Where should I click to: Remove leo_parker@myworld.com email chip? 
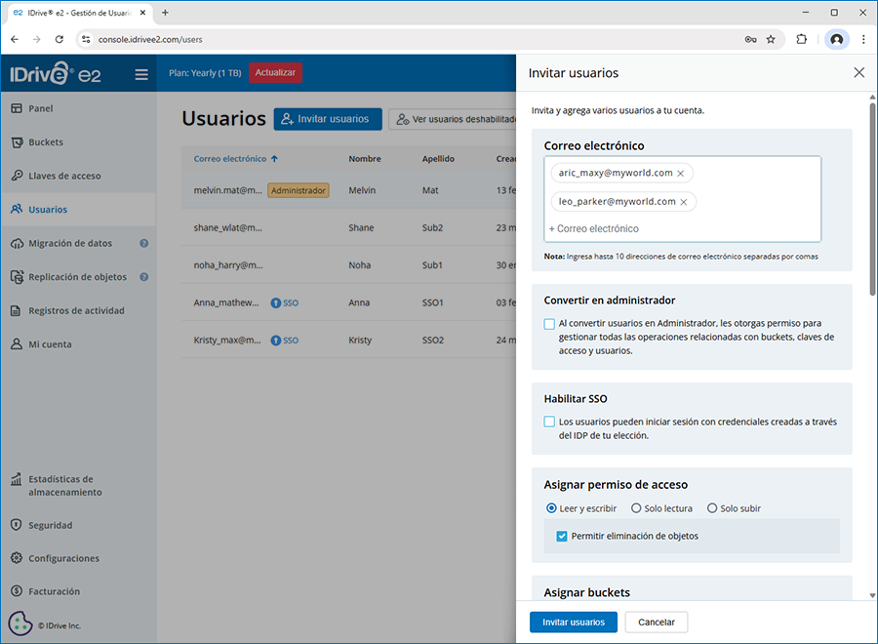[x=683, y=202]
